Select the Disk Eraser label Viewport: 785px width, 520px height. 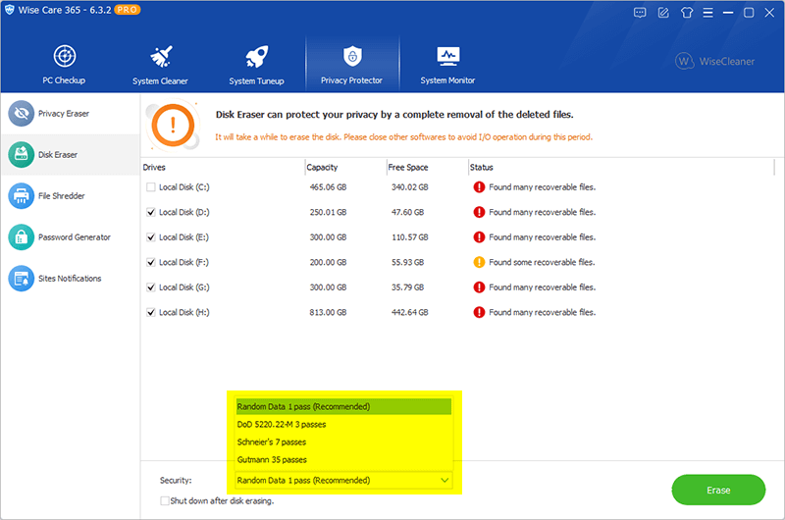click(x=58, y=155)
